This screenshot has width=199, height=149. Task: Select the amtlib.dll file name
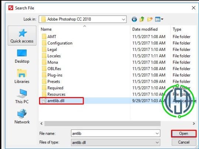point(56,101)
